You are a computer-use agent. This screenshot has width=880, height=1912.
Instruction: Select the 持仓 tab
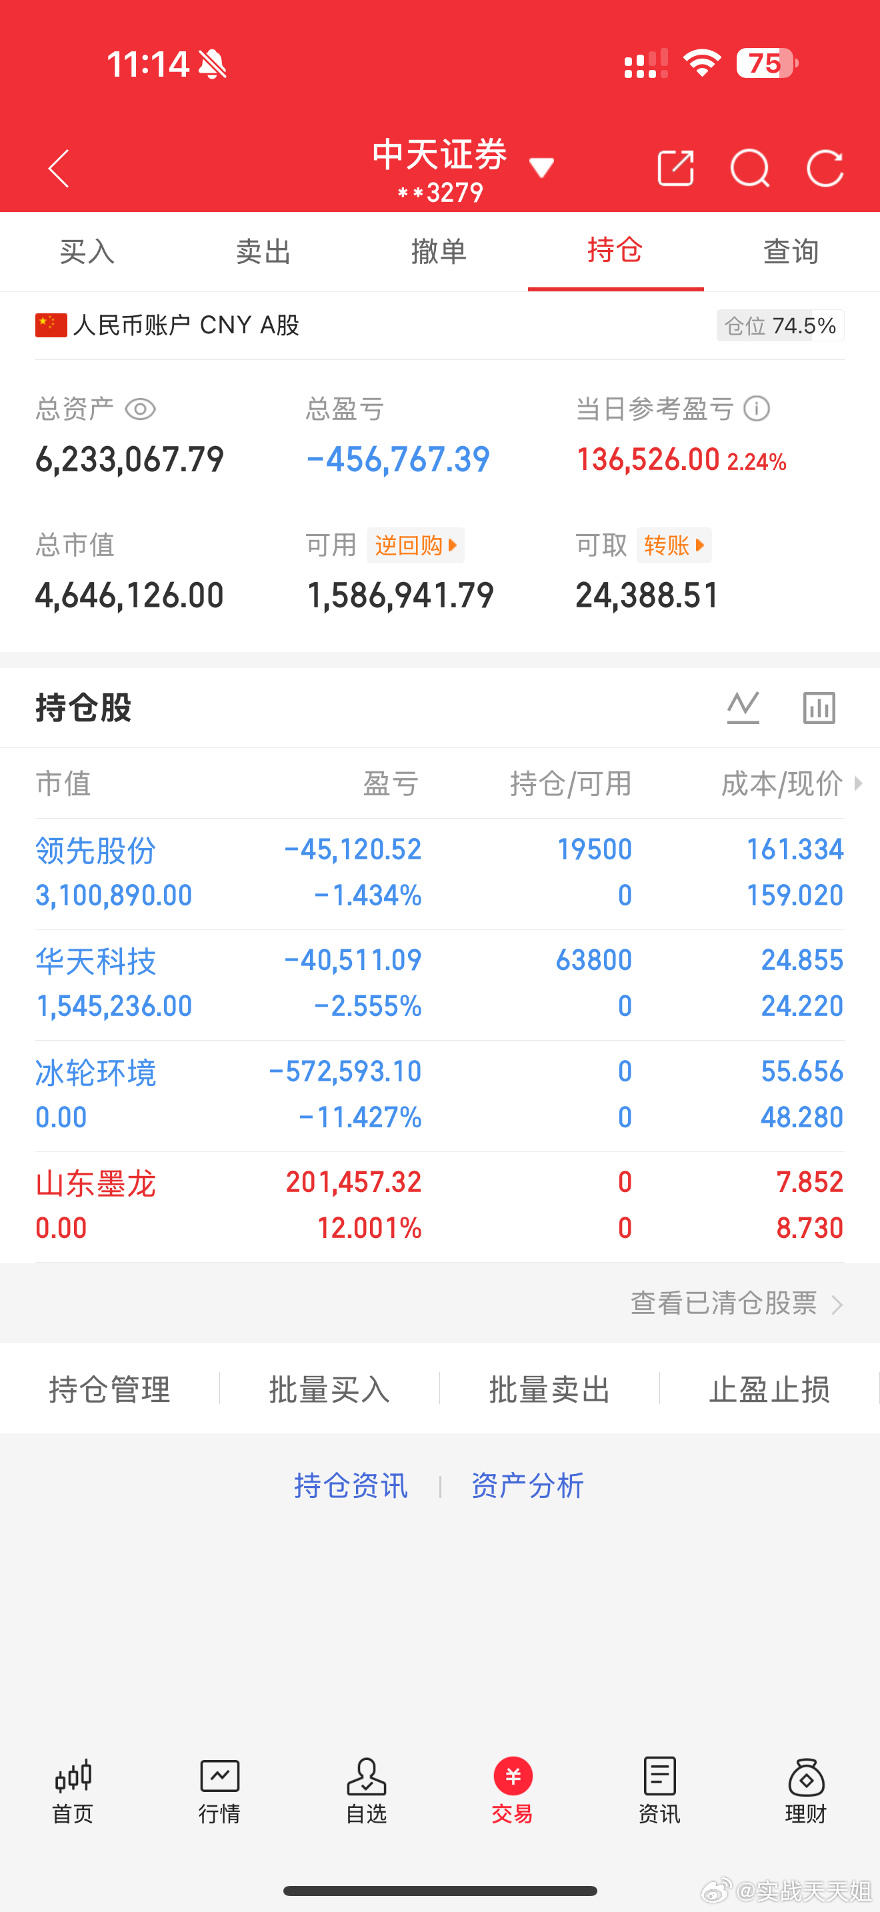615,250
